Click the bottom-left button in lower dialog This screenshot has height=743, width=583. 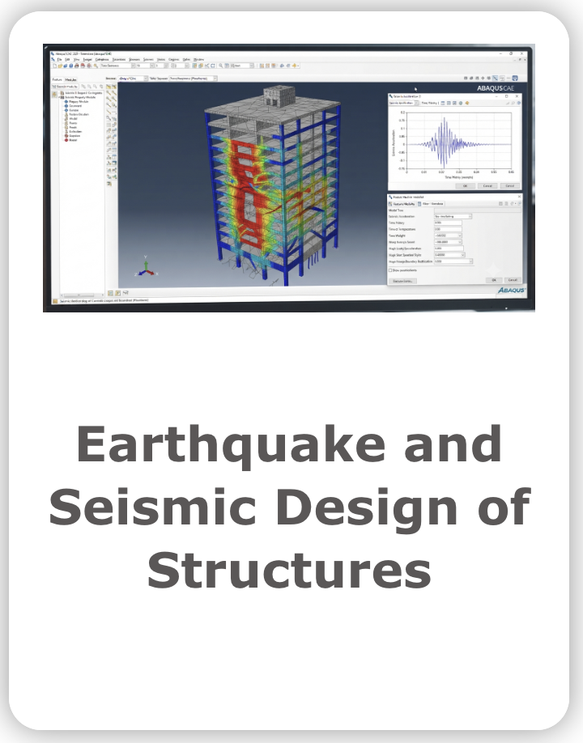[403, 281]
